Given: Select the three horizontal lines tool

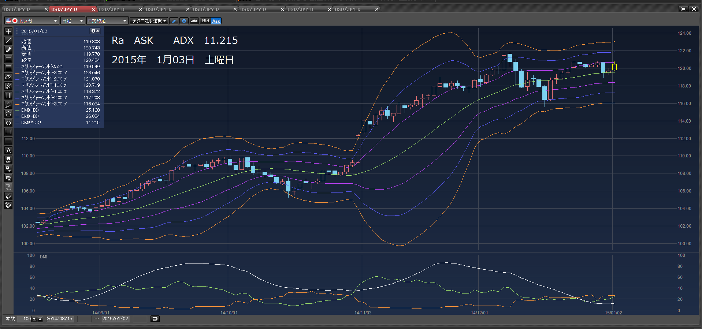Looking at the screenshot, I should tap(8, 59).
